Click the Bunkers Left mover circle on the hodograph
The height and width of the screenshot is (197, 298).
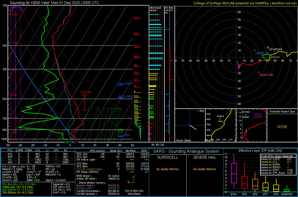[x=255, y=50]
